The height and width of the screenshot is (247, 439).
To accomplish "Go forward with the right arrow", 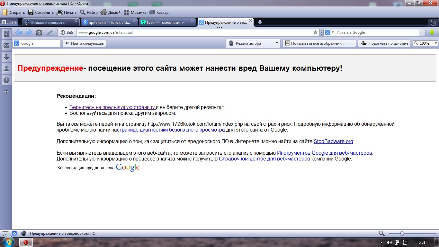I will pos(29,32).
